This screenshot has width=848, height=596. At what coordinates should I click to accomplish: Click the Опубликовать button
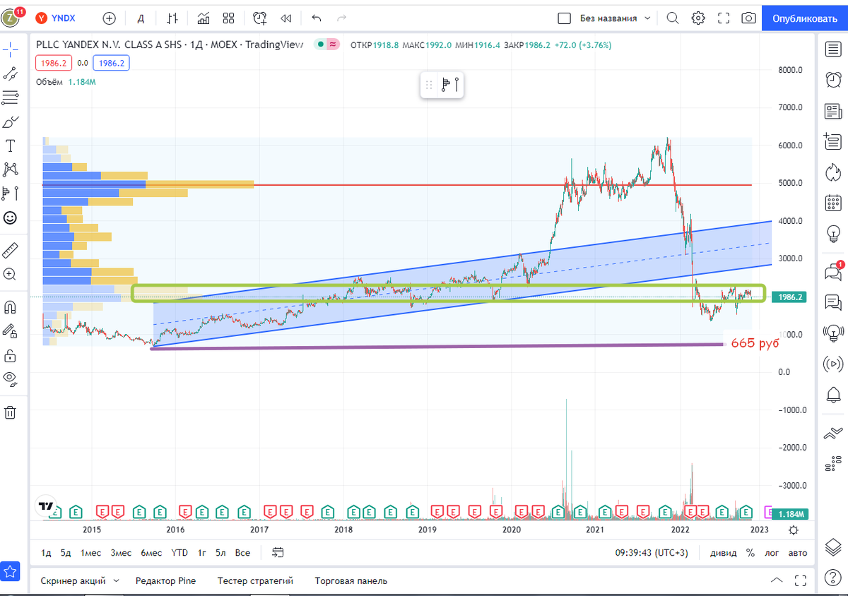point(804,18)
